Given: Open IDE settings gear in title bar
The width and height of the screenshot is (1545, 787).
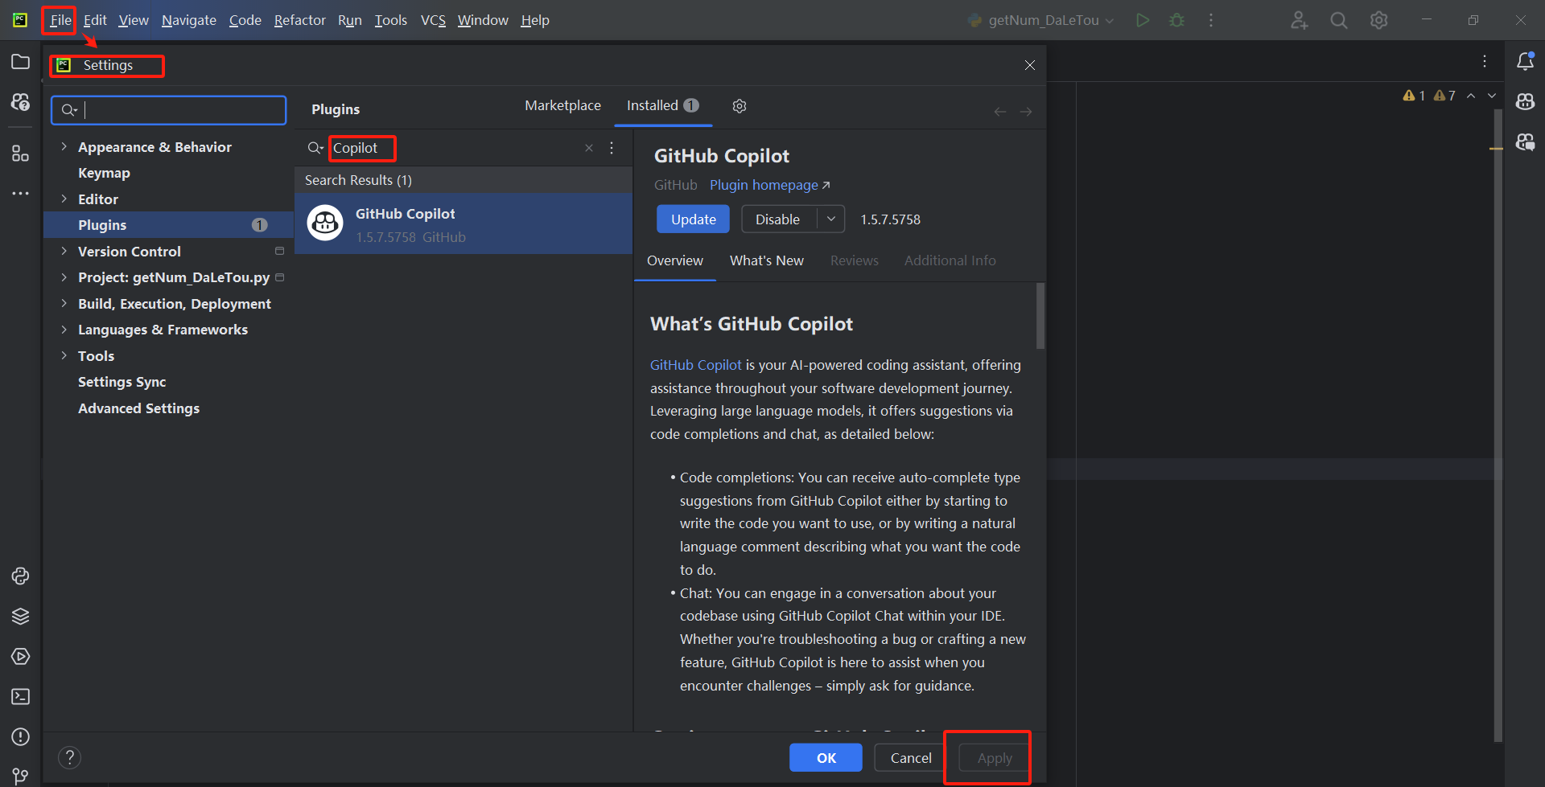Looking at the screenshot, I should [1379, 20].
